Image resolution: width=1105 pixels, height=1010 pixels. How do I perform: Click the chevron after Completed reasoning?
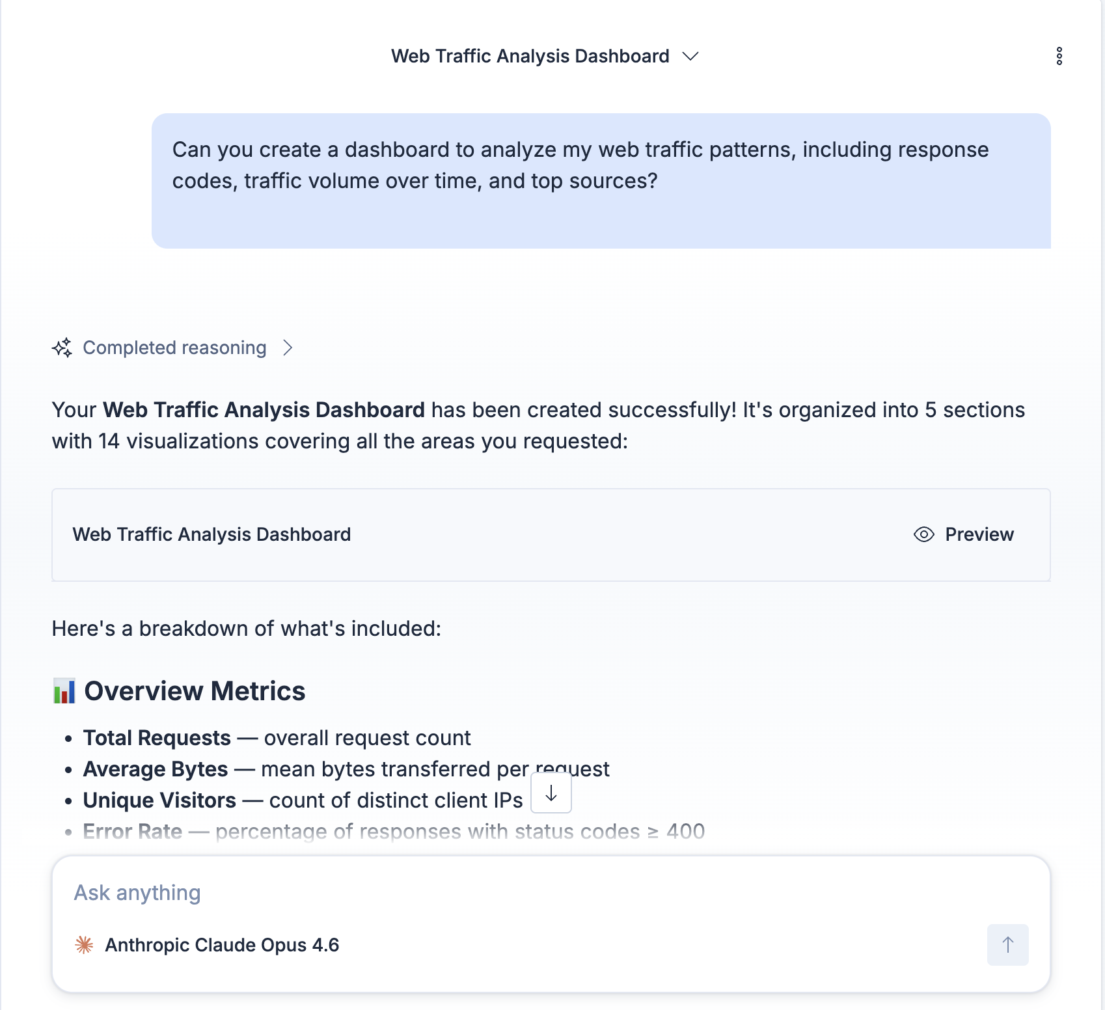(288, 348)
